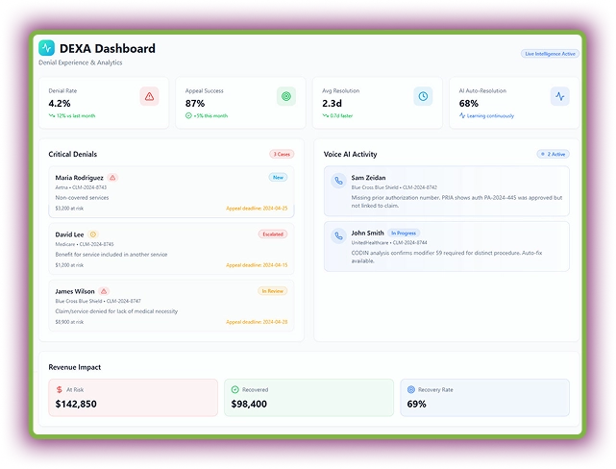
Task: Click the DEXA pulse logo icon
Action: (x=47, y=48)
